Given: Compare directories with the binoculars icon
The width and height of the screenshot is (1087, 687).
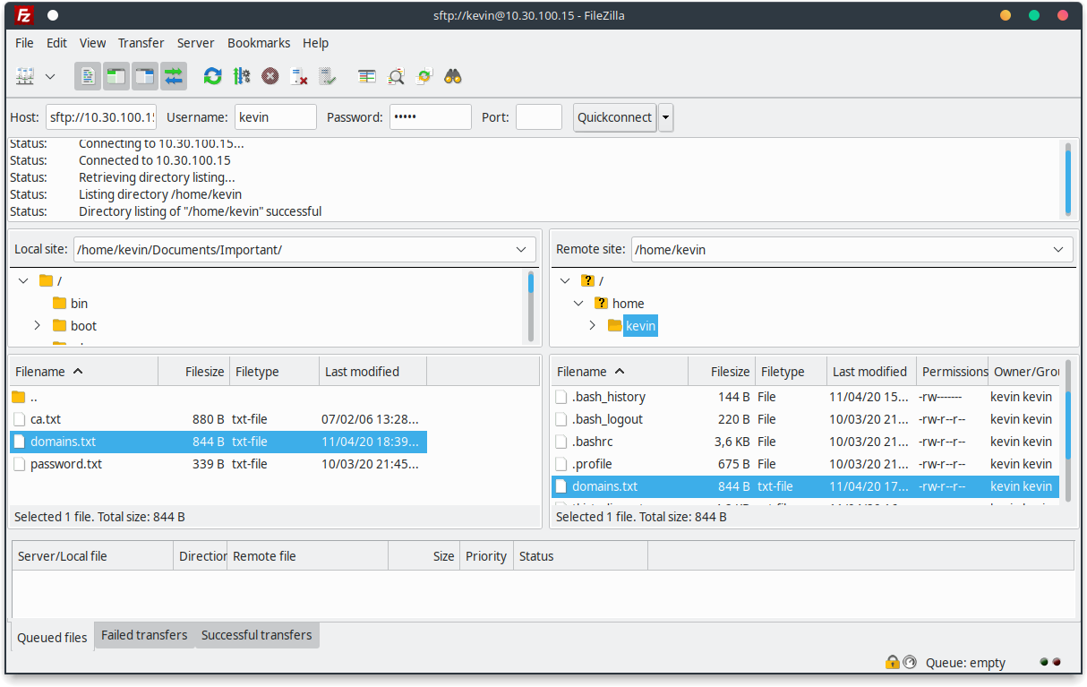Looking at the screenshot, I should click(452, 76).
